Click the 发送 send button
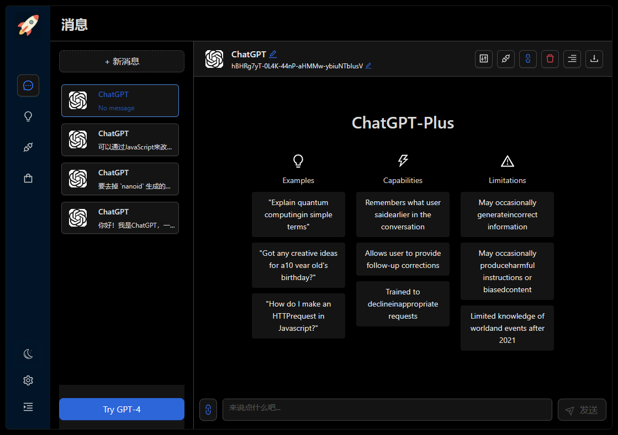Screen dimensions: 618x435 582,410
